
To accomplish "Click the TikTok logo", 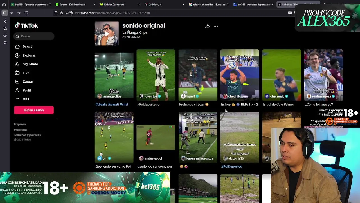I will [26, 25].
